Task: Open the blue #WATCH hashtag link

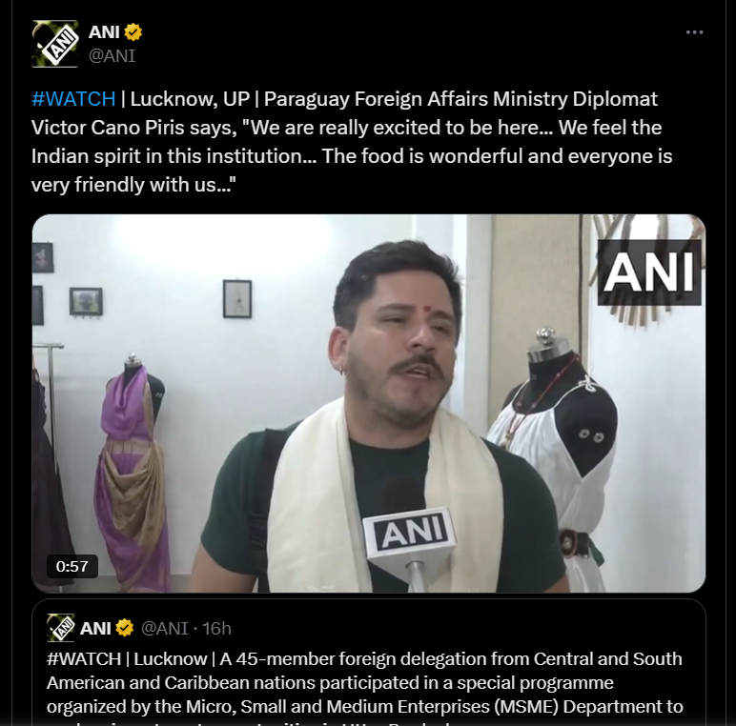Action: tap(73, 99)
